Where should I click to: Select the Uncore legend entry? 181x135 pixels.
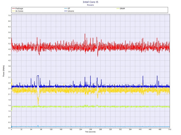(69, 11)
